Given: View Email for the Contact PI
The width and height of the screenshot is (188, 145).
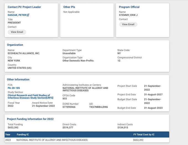Looking at the screenshot, I should 17,32.
